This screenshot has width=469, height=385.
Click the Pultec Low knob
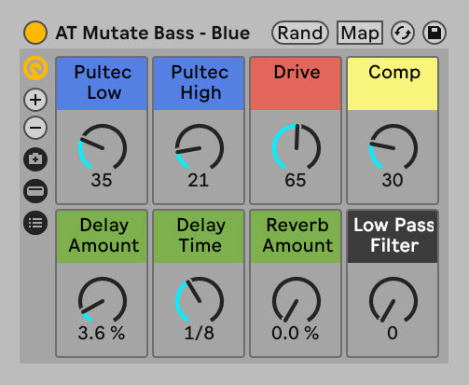pyautogui.click(x=103, y=147)
